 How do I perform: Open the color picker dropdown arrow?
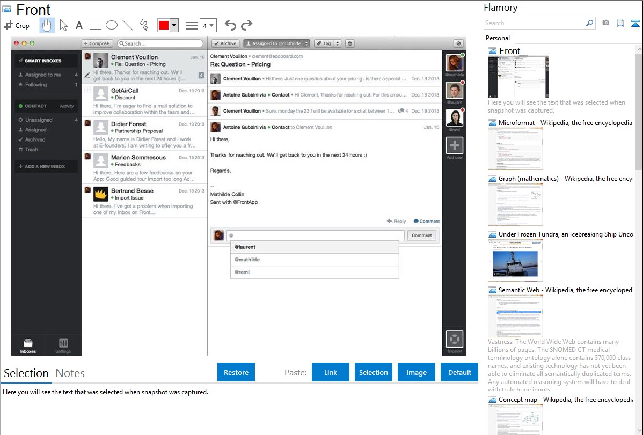point(174,25)
